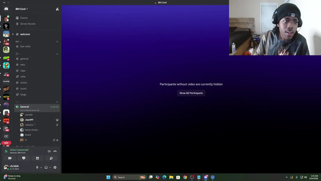The height and width of the screenshot is (181, 321).
Task: Click Voice Connected status text
Action: pyautogui.click(x=19, y=150)
